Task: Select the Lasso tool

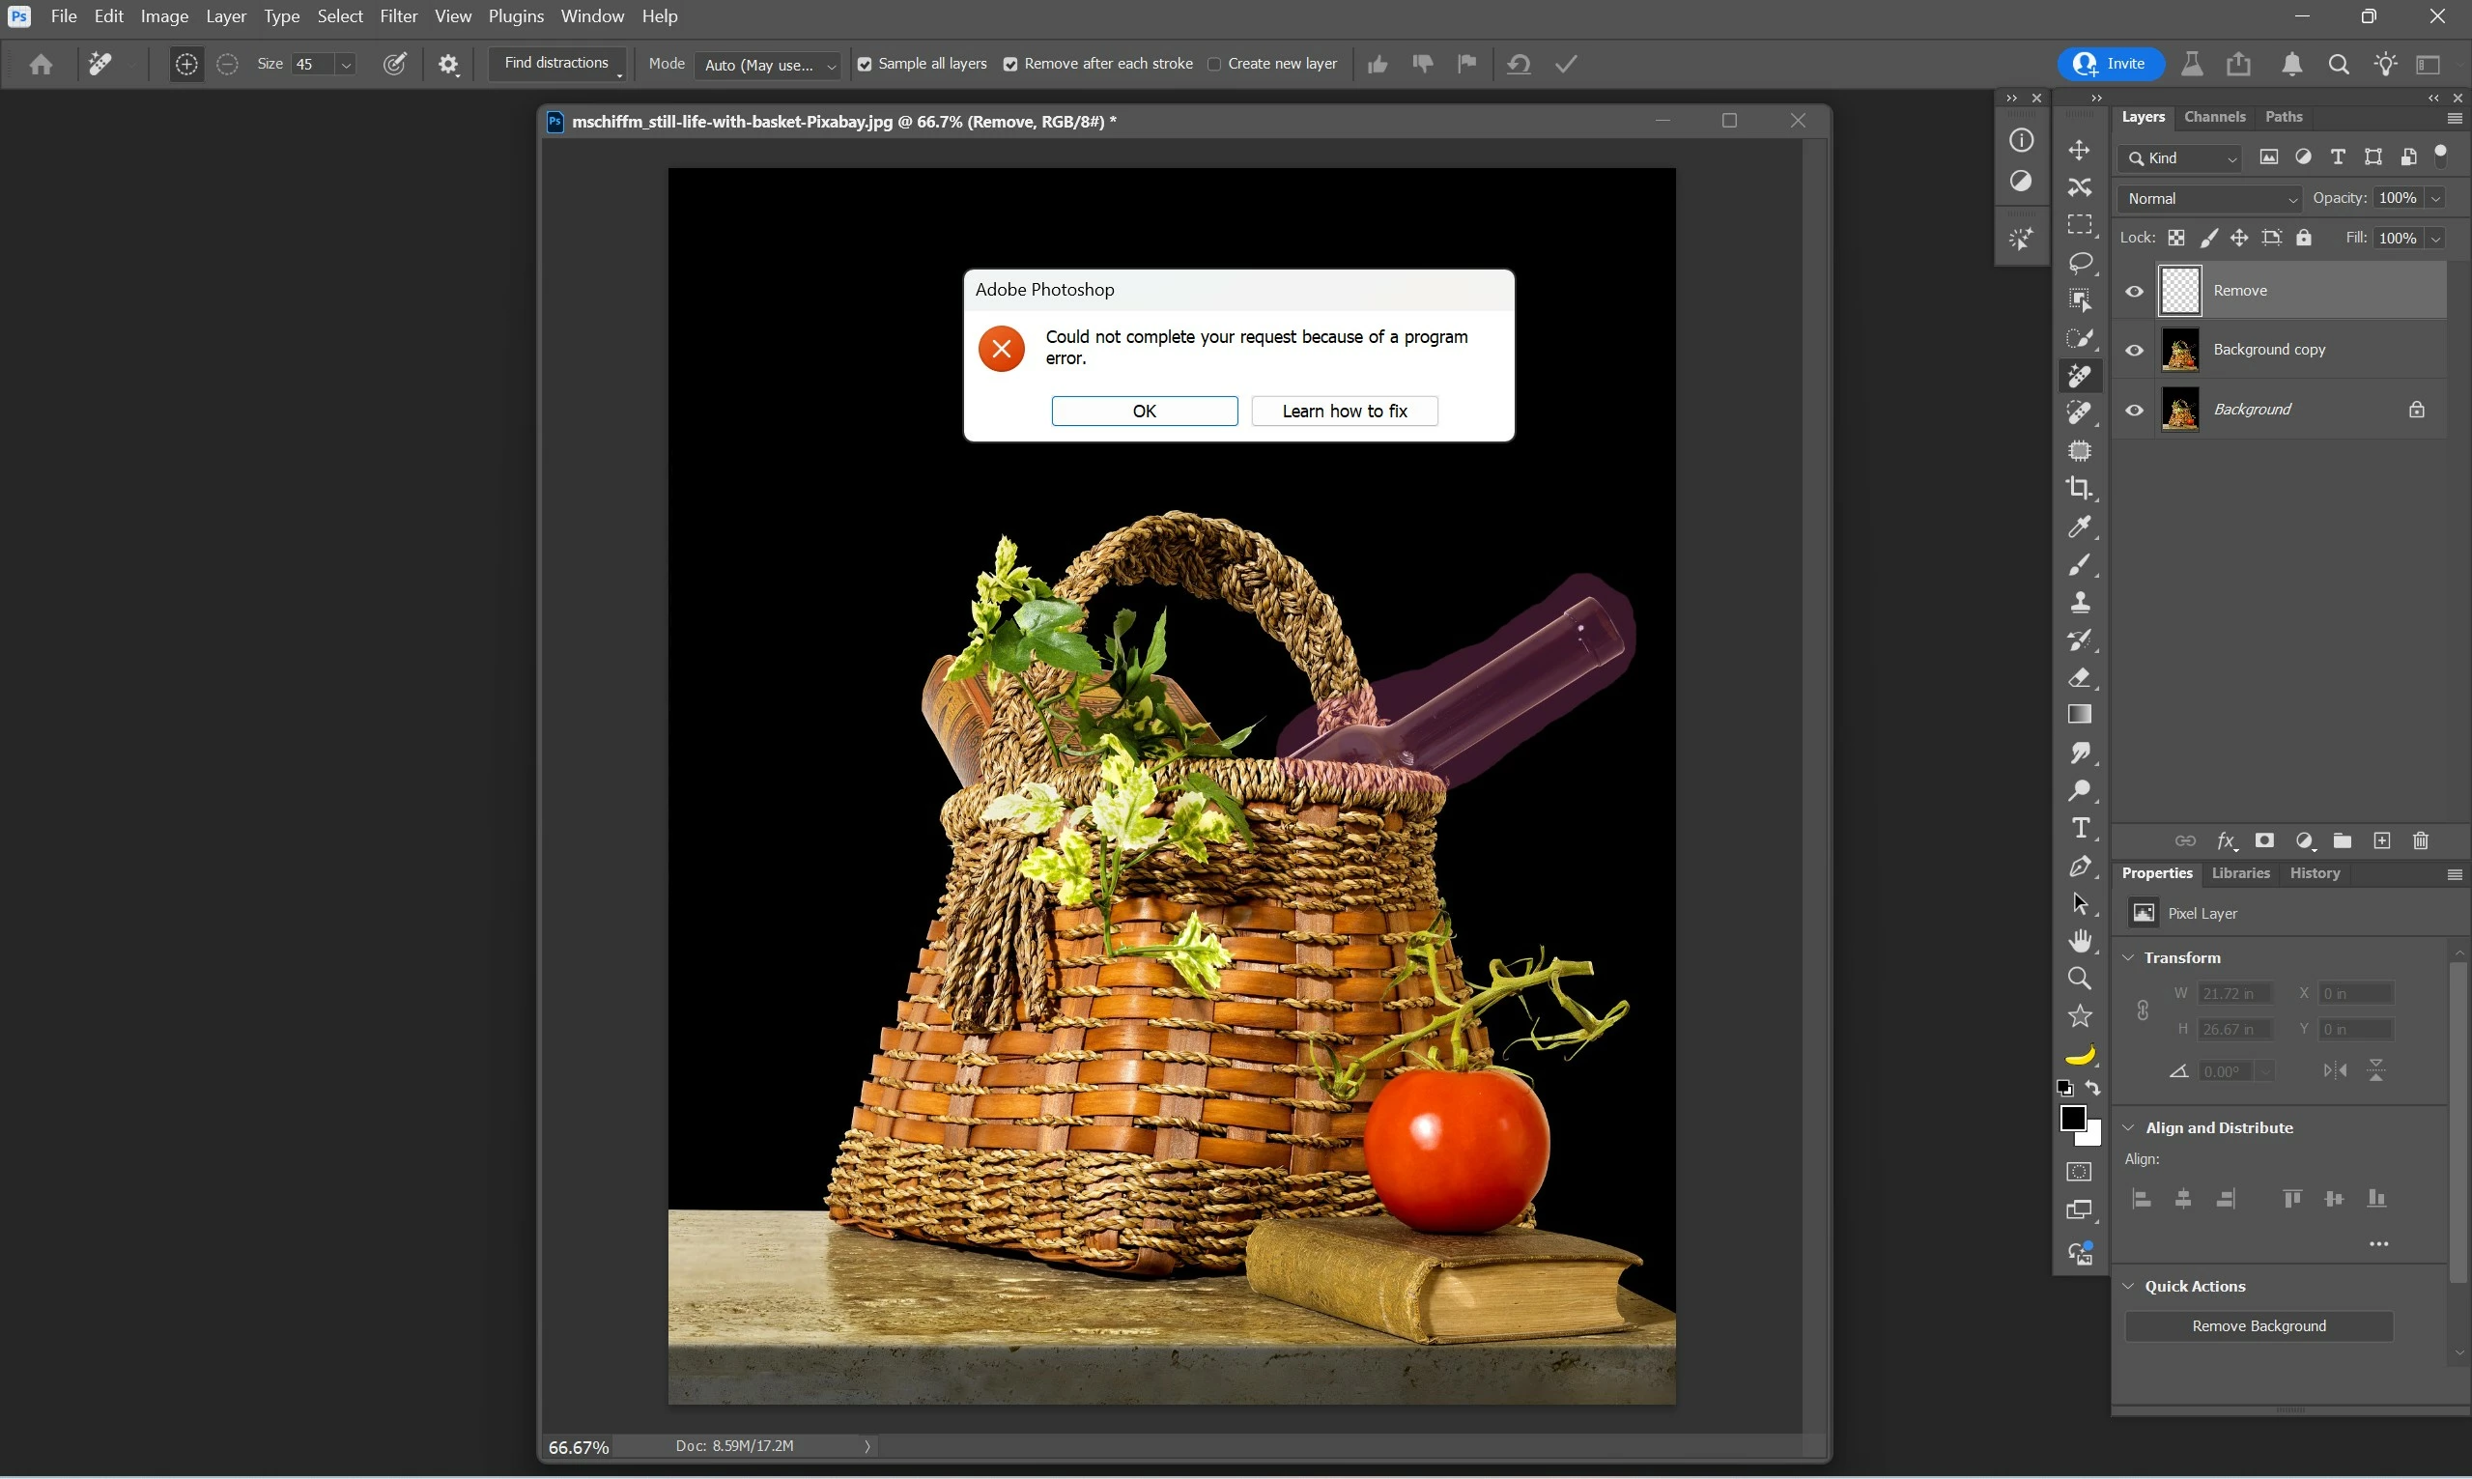Action: (2080, 262)
